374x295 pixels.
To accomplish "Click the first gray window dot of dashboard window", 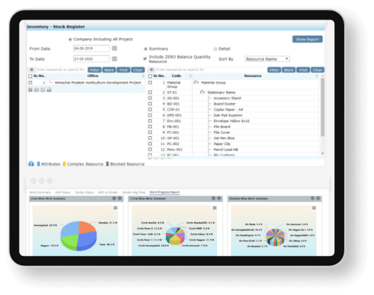I will coord(34,181).
